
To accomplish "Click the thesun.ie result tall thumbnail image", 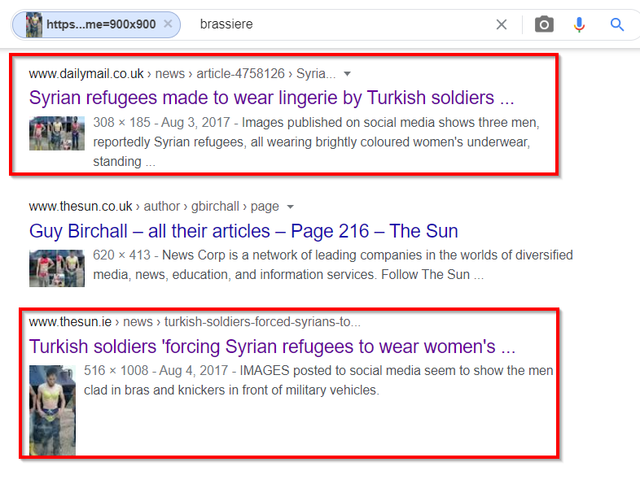I will tap(52, 410).
